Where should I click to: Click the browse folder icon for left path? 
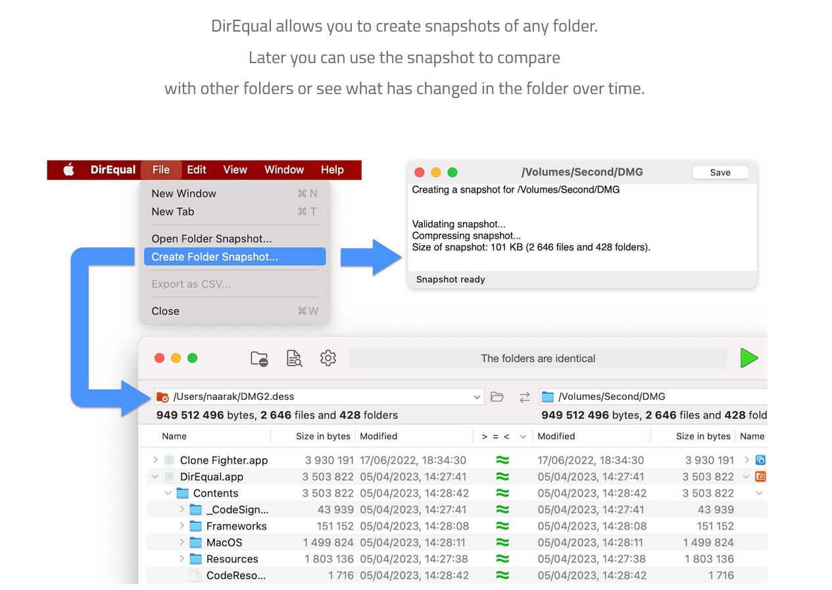click(x=497, y=397)
